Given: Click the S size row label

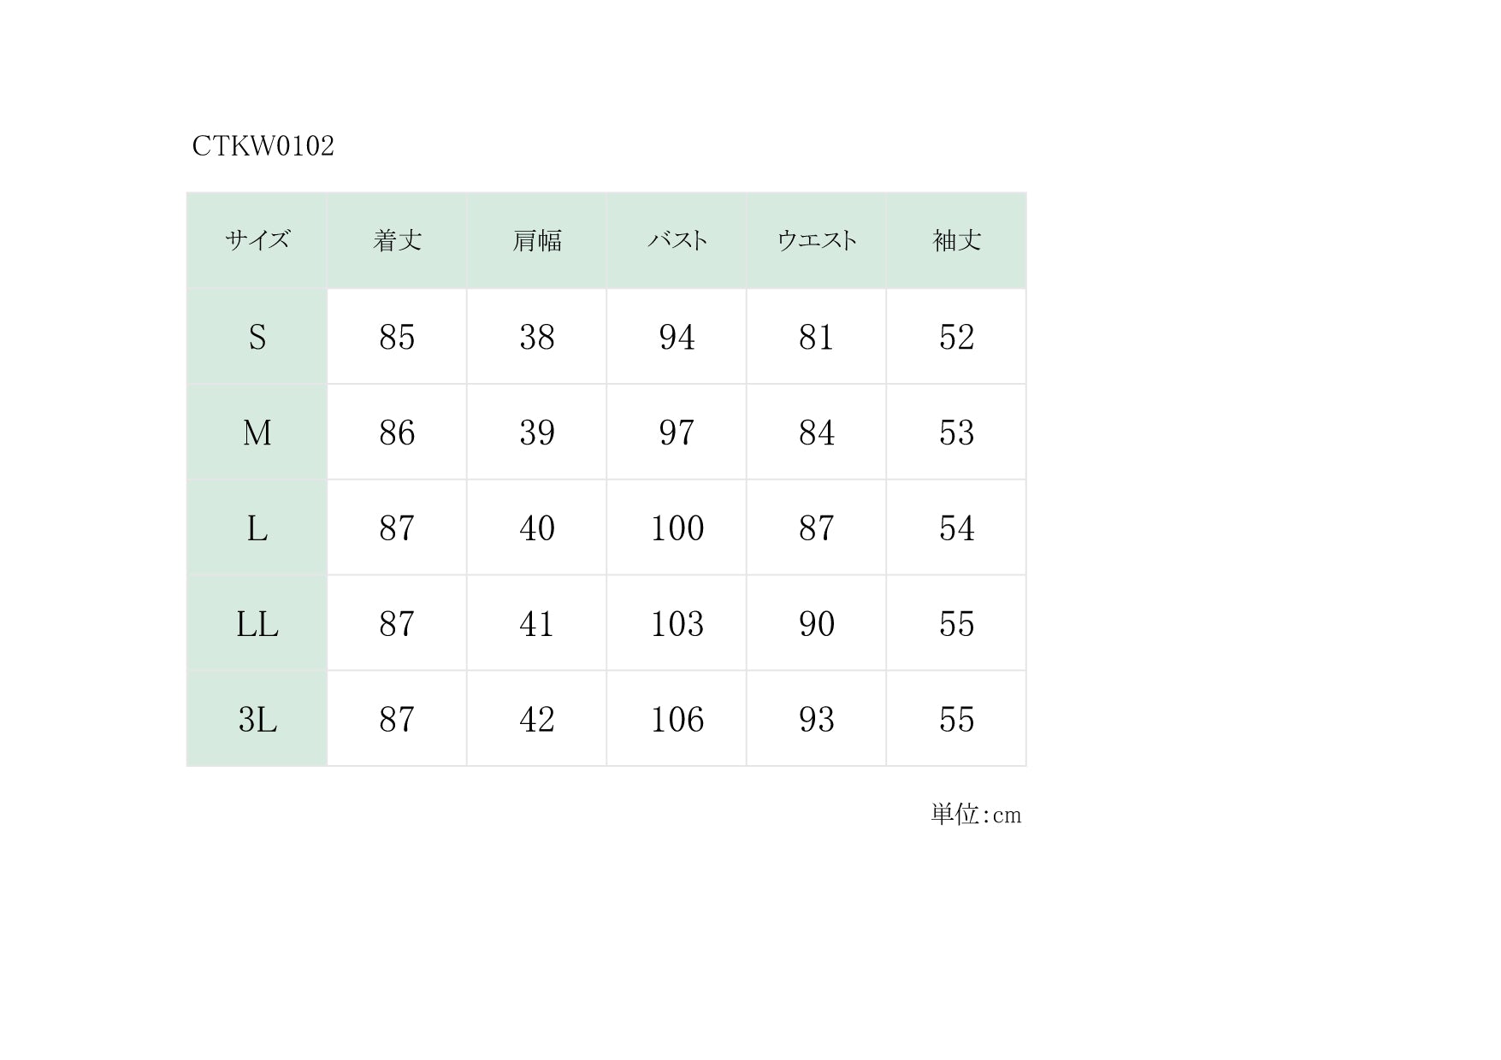Looking at the screenshot, I should (x=257, y=337).
